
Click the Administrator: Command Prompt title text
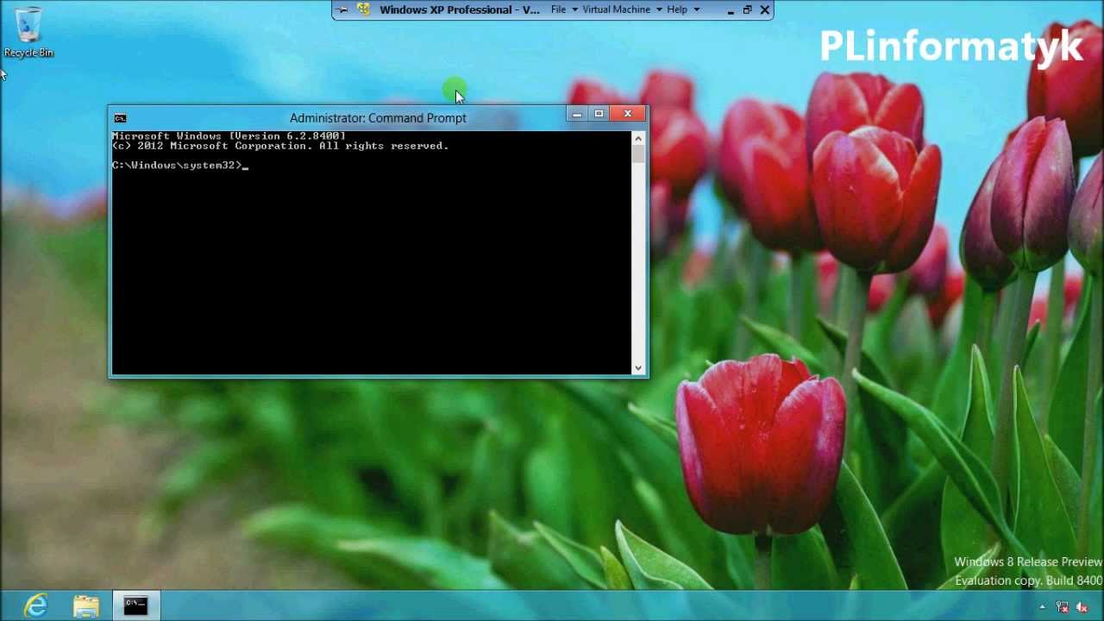click(x=378, y=118)
